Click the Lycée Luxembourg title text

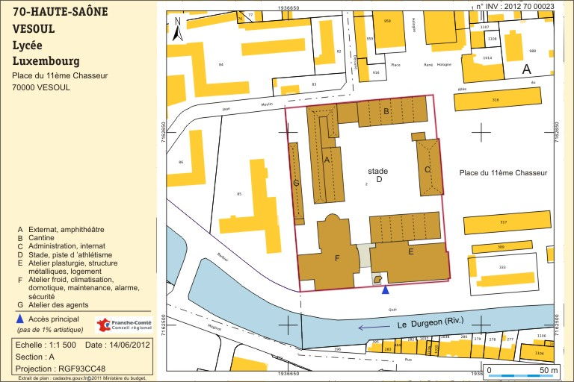(x=46, y=52)
